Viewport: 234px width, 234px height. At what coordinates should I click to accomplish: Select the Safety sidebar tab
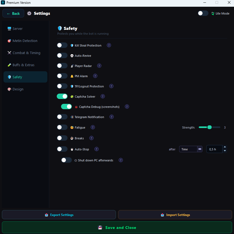coord(25,77)
